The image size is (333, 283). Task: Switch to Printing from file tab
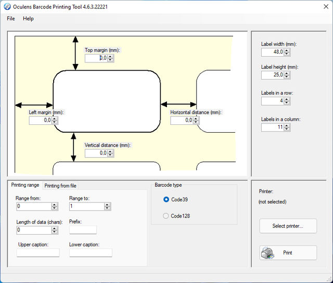coord(60,186)
